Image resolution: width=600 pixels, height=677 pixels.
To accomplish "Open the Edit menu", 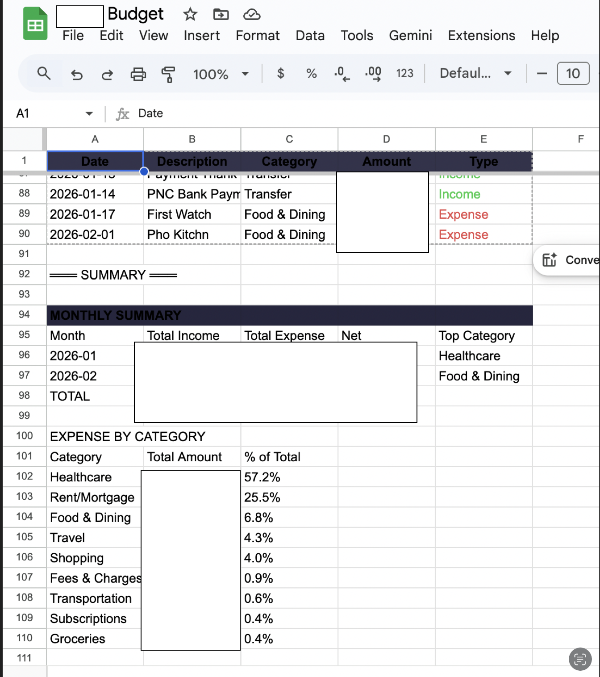I will pos(111,35).
